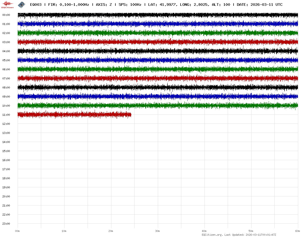Select the 23:00 hour label

(x=6, y=224)
